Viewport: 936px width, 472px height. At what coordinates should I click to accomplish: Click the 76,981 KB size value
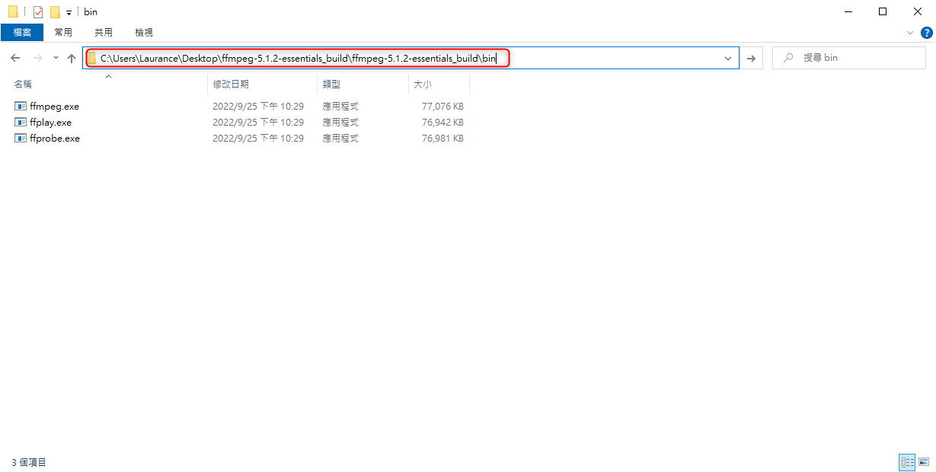point(442,139)
